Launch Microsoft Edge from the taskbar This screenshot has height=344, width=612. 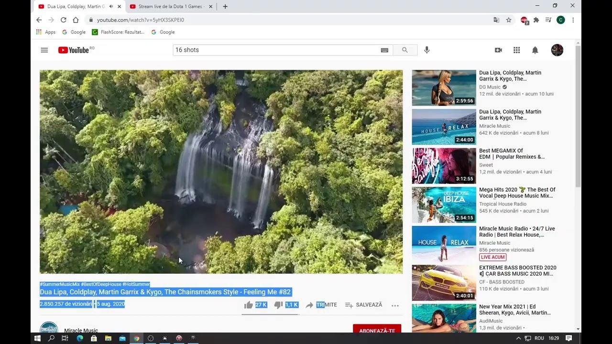pyautogui.click(x=79, y=338)
